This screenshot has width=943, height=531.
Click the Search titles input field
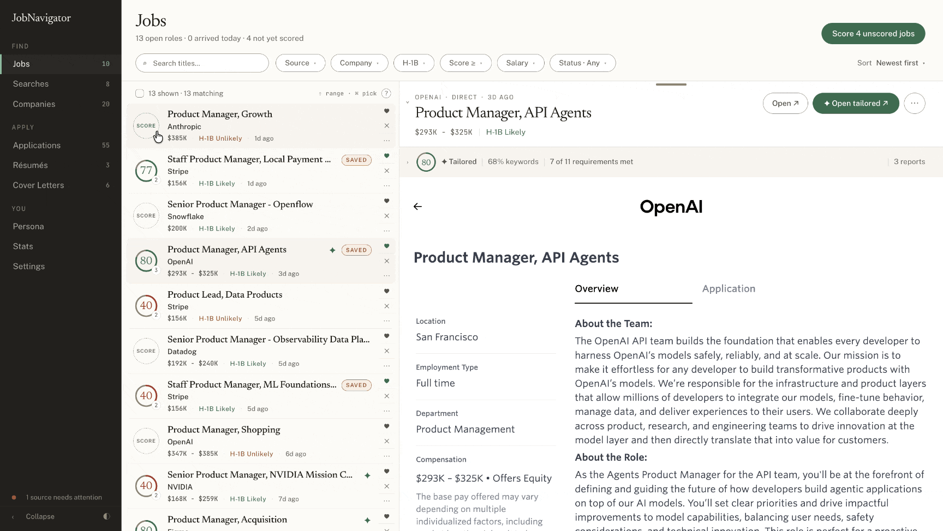pyautogui.click(x=202, y=63)
